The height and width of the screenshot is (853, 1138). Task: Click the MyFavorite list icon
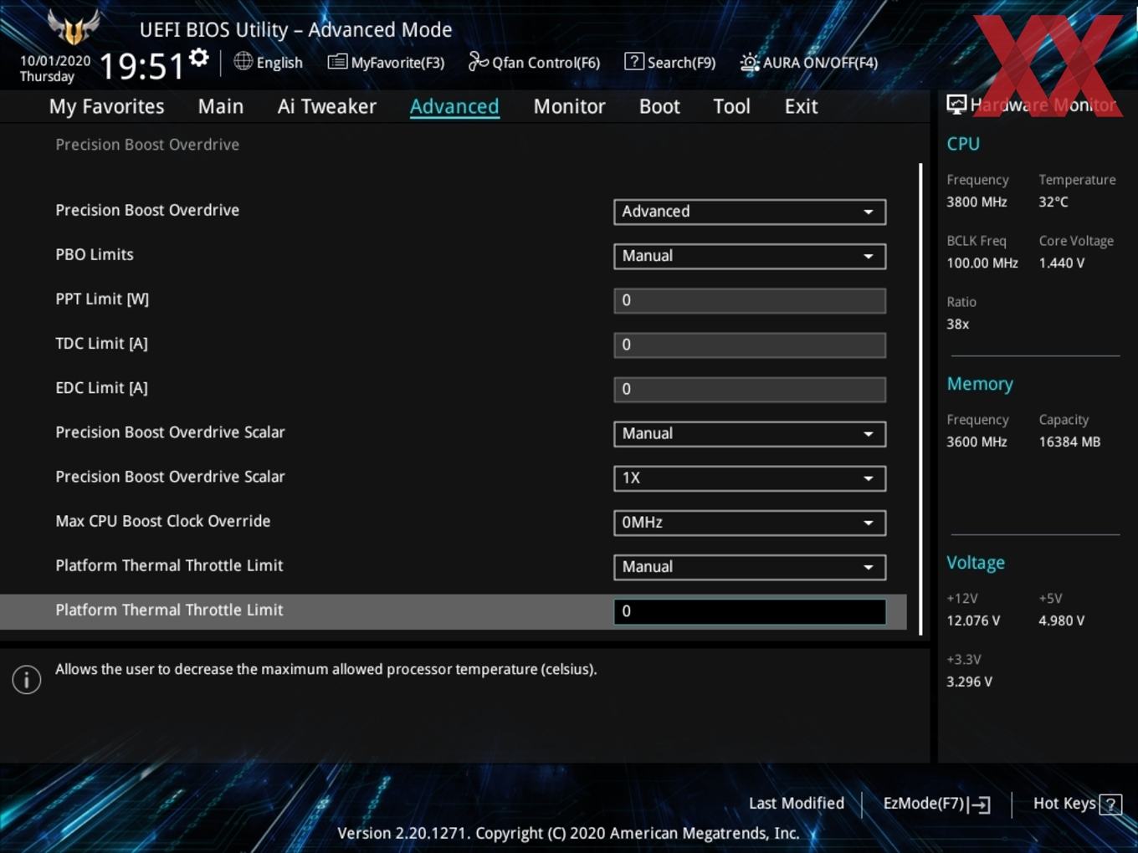tap(337, 62)
